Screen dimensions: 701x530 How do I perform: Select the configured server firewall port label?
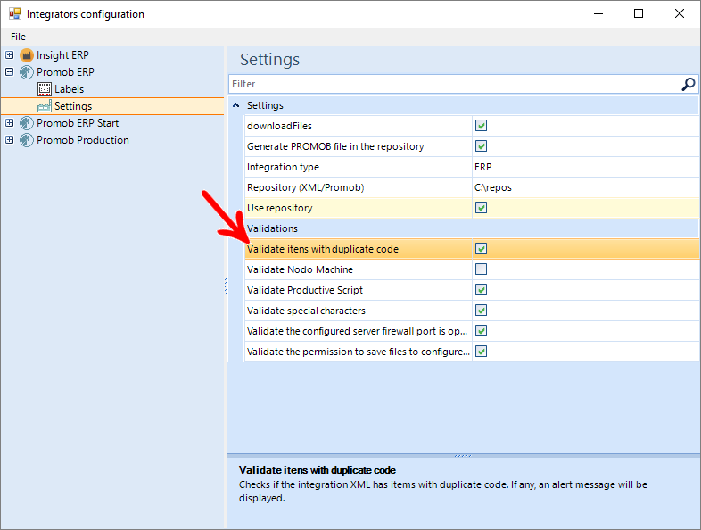[358, 331]
